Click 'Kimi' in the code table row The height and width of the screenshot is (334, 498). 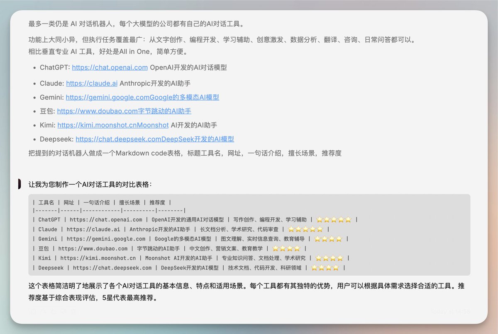tap(45, 258)
